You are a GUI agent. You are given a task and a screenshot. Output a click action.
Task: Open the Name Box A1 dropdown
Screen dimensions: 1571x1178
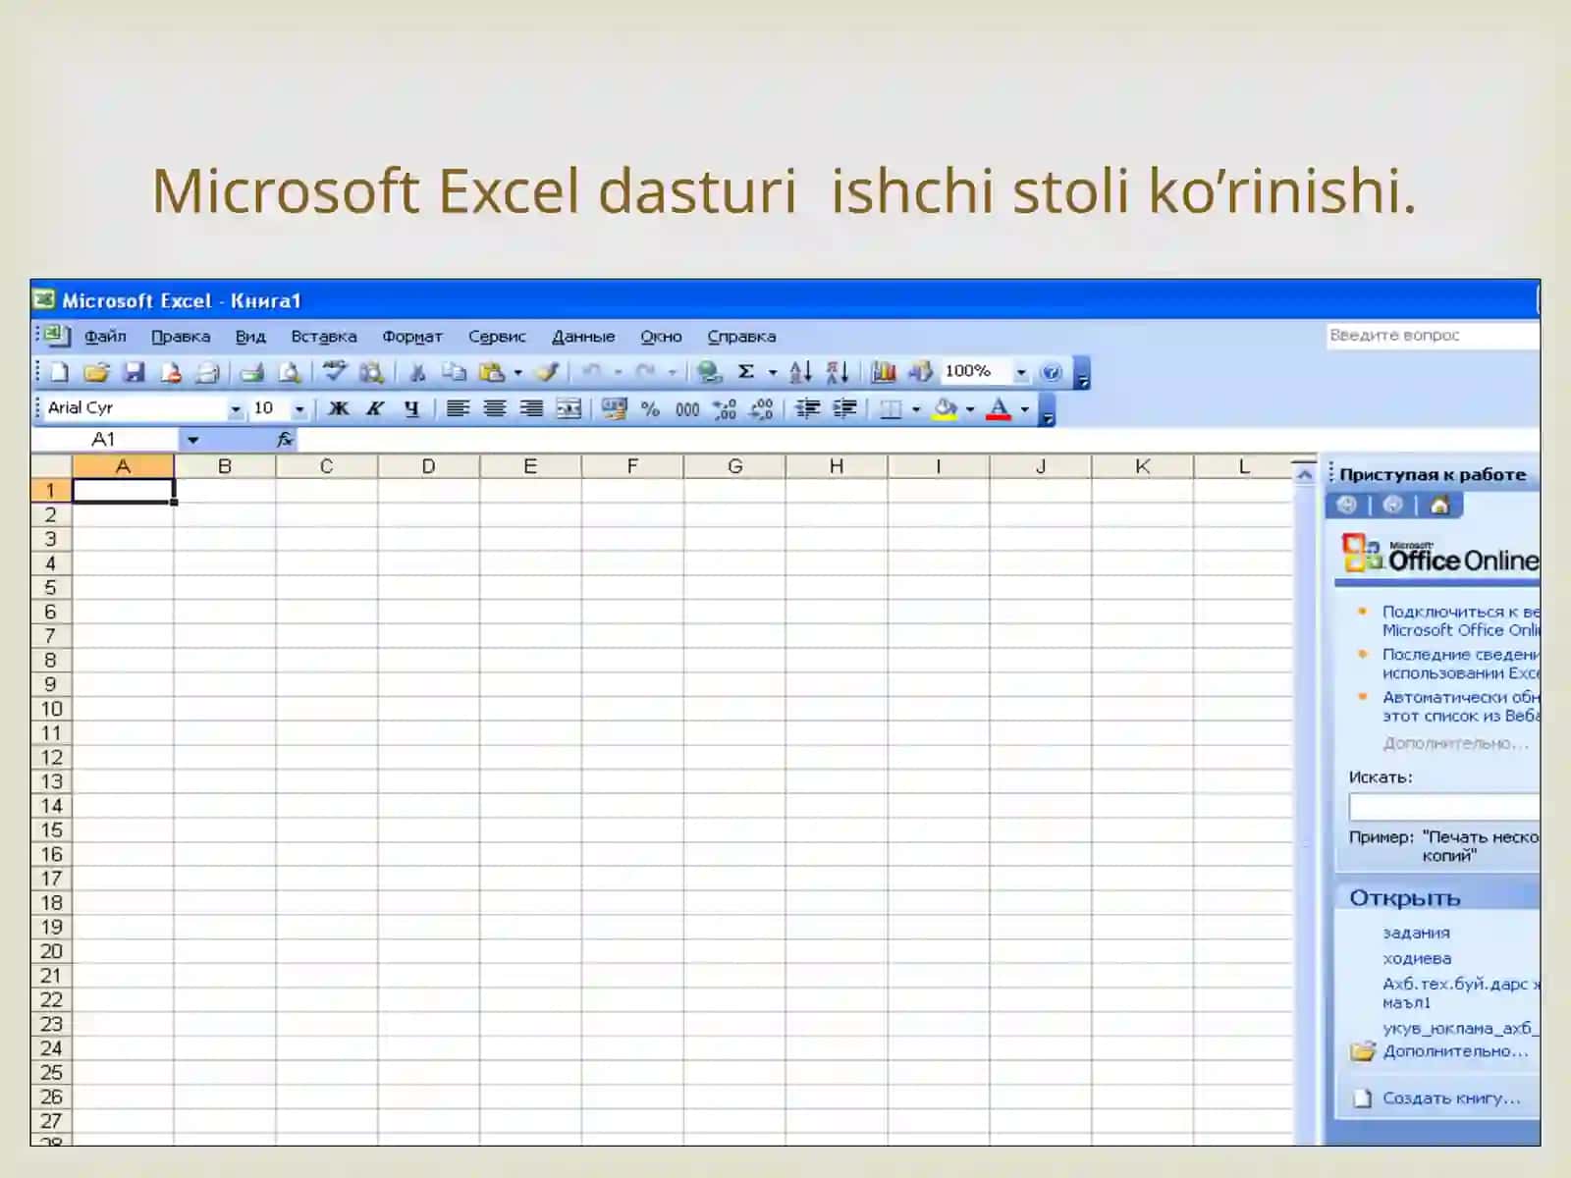click(x=192, y=440)
